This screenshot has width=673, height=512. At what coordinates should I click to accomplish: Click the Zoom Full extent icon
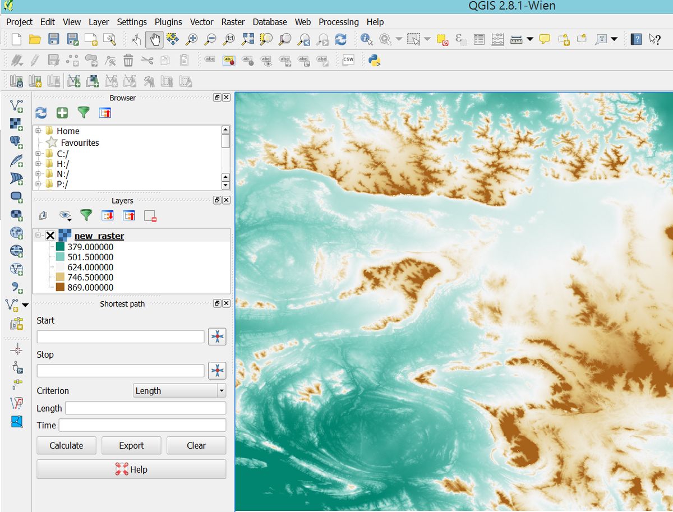(248, 39)
